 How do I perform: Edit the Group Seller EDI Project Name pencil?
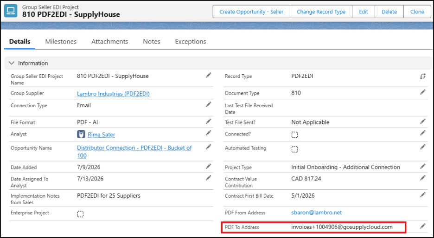pyautogui.click(x=208, y=75)
